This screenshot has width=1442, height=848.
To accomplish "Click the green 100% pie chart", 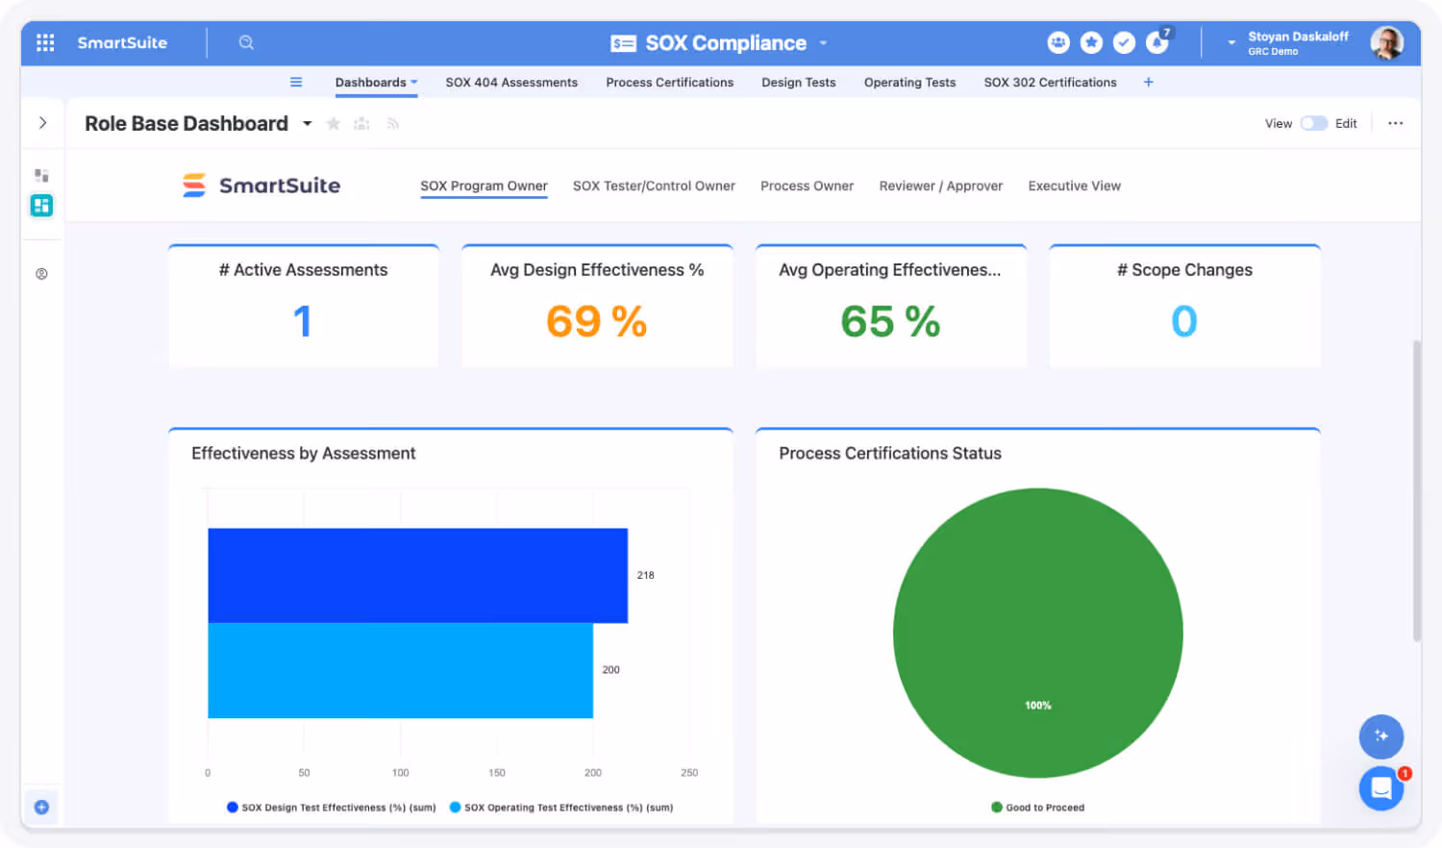I will [x=1037, y=633].
